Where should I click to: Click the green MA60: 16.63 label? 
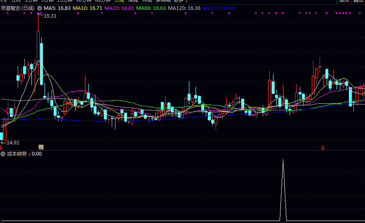tap(151, 8)
